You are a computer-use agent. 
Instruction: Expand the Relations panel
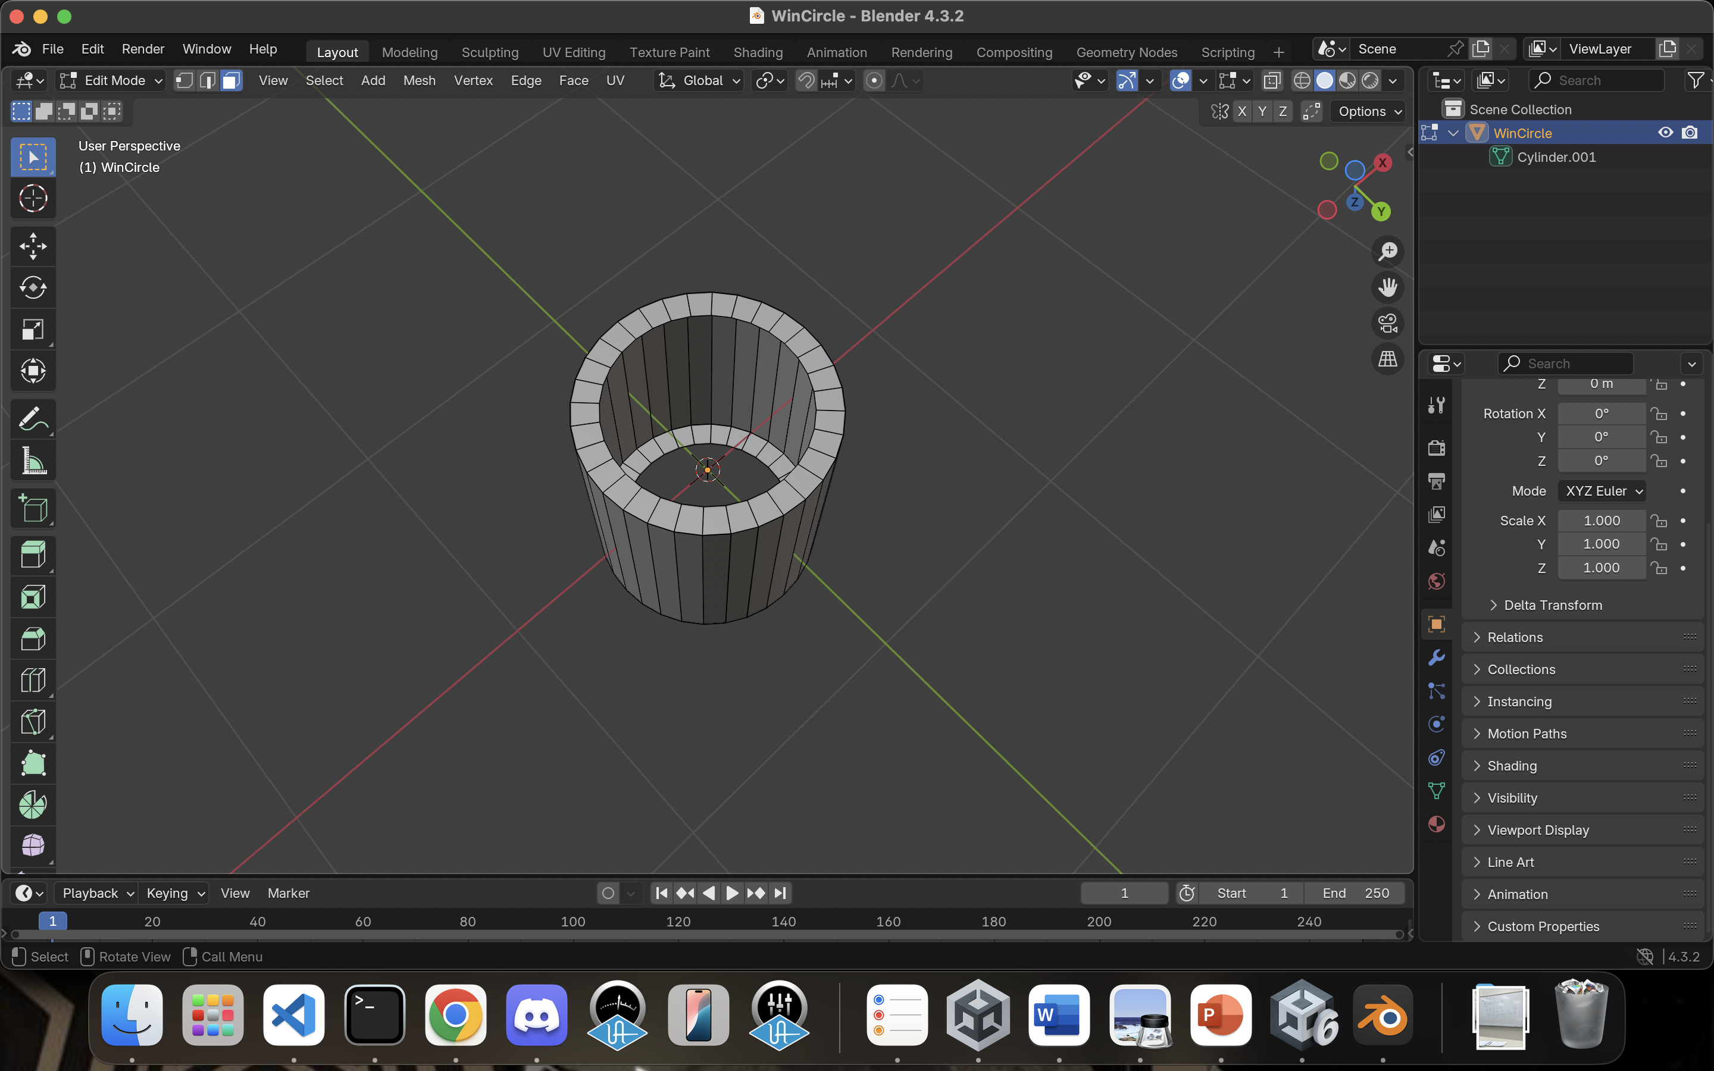point(1583,637)
